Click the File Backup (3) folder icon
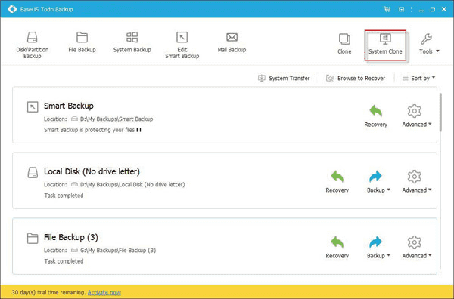Viewport: 454px width, 299px height. pyautogui.click(x=33, y=238)
